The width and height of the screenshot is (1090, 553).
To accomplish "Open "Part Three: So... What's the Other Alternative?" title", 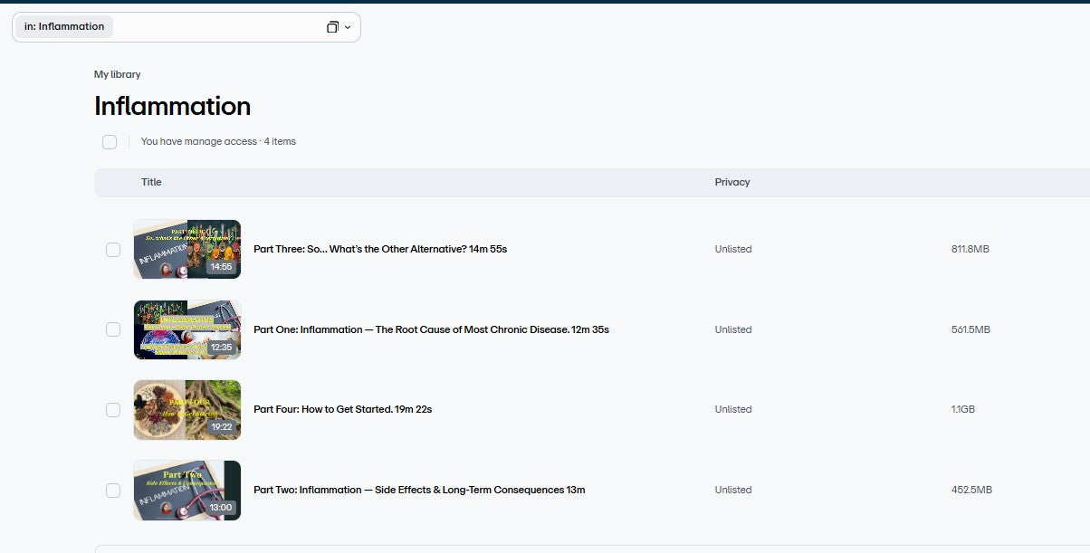I will click(379, 249).
